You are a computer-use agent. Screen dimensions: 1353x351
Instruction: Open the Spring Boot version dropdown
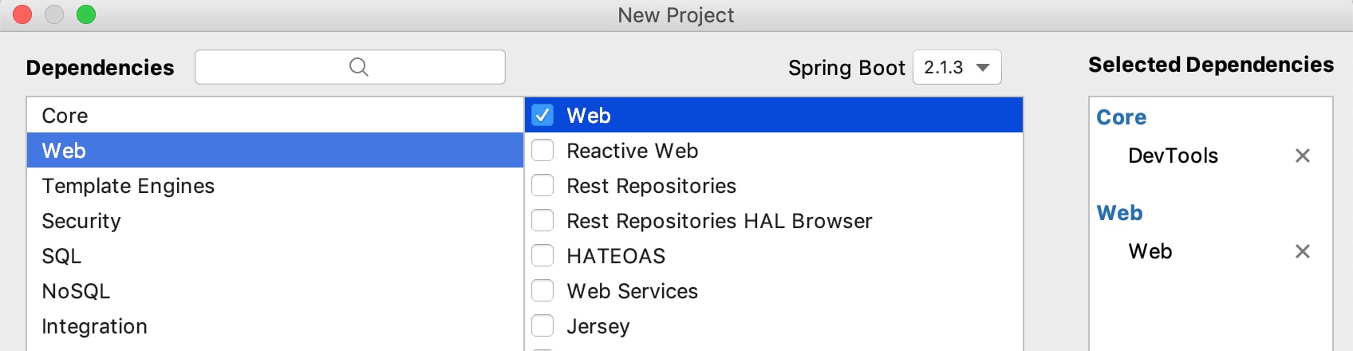click(957, 67)
